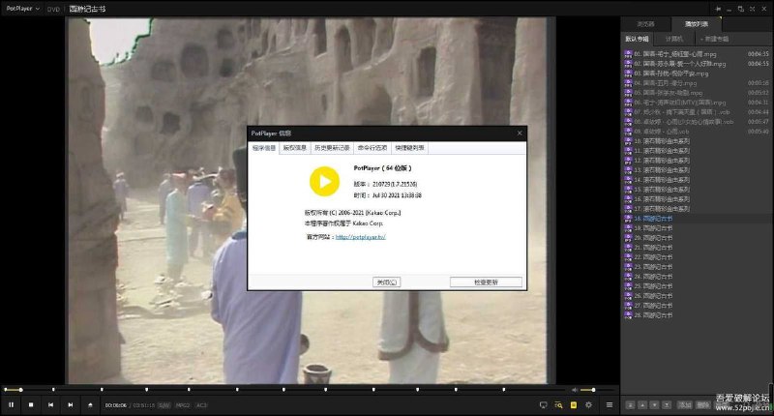Stop the video playback

click(31, 404)
